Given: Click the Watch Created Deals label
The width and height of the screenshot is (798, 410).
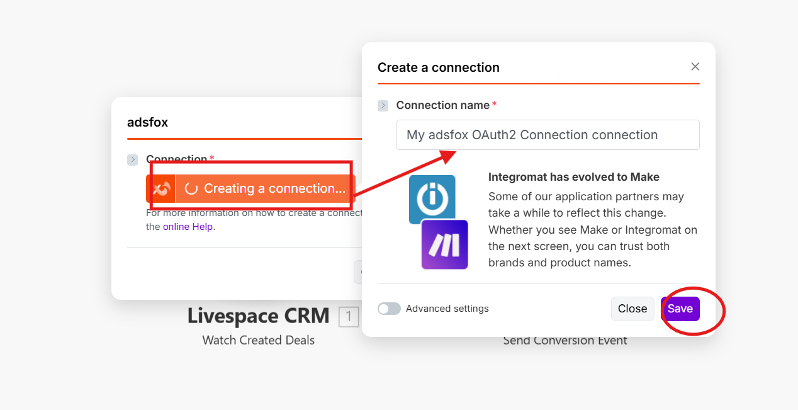Looking at the screenshot, I should click(258, 340).
